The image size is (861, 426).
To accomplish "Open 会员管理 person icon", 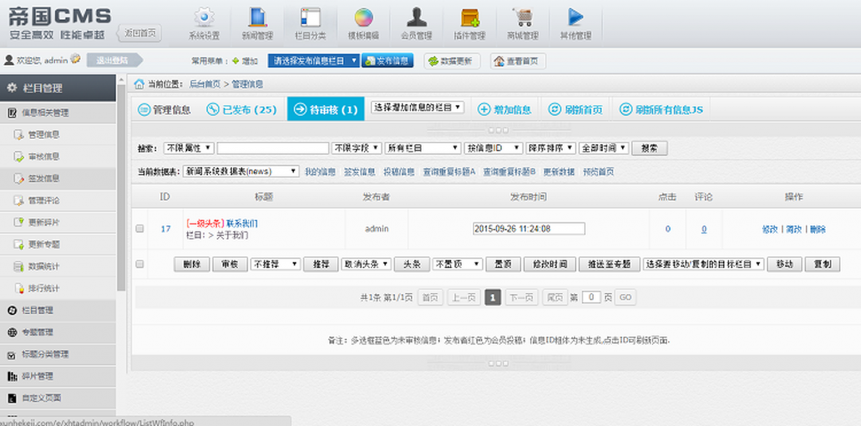I will [x=416, y=16].
